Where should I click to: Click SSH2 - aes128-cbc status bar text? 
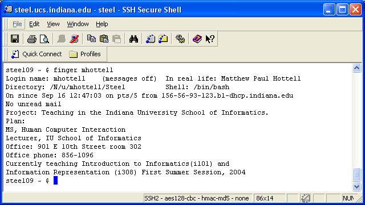point(197,198)
